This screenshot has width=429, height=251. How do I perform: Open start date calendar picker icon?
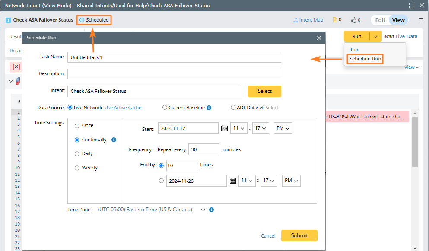(x=224, y=128)
